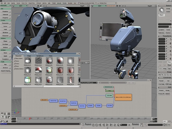Toggle View transform mode
Screen dimensions: 172x129
click(169, 62)
